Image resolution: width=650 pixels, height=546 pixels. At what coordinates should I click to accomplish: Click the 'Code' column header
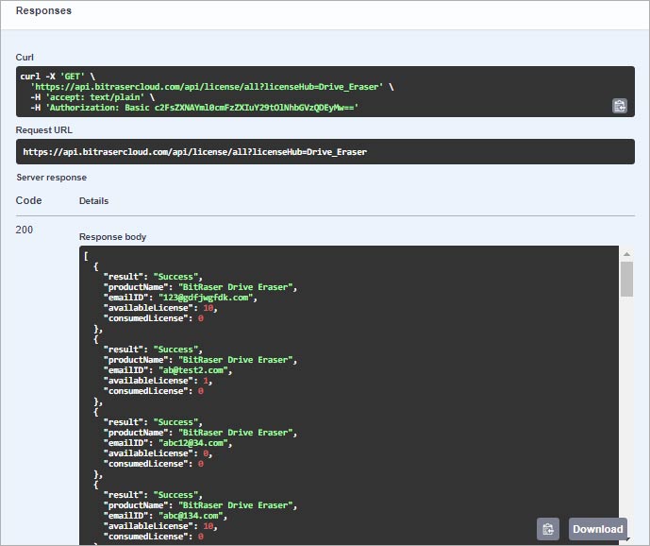pyautogui.click(x=28, y=200)
